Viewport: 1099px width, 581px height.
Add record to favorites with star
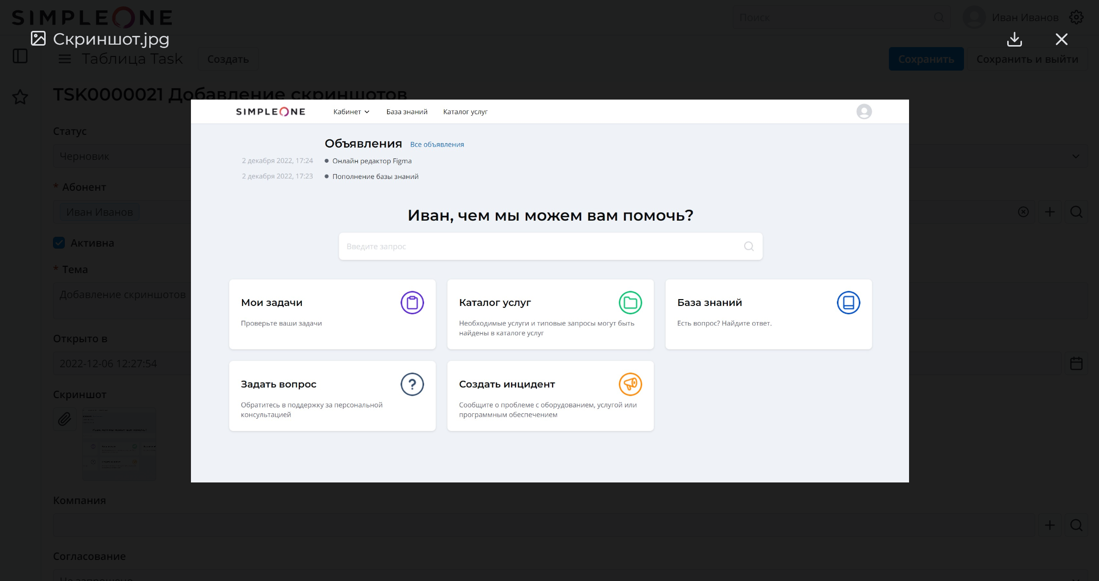pyautogui.click(x=20, y=97)
